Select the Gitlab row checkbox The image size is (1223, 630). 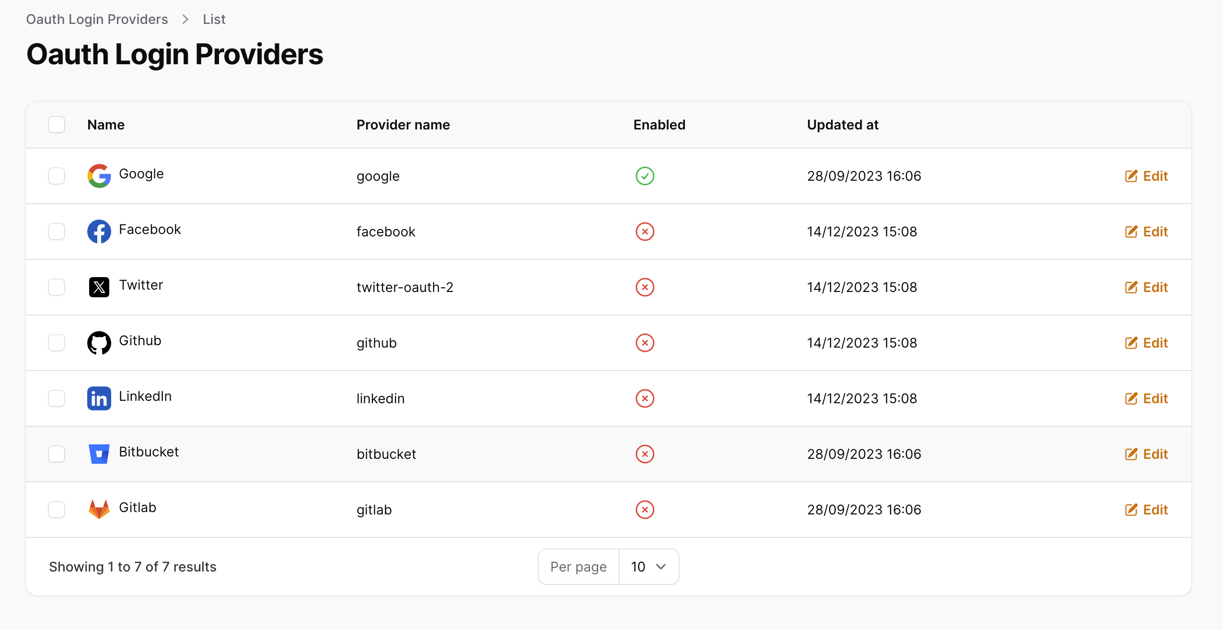pyautogui.click(x=57, y=510)
